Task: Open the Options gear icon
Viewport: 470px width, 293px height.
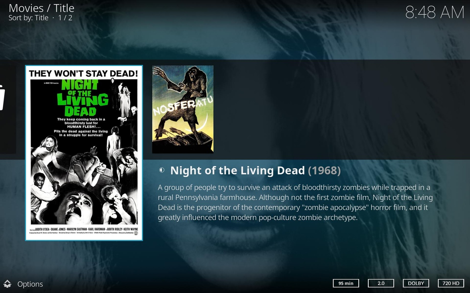Action: tap(7, 283)
